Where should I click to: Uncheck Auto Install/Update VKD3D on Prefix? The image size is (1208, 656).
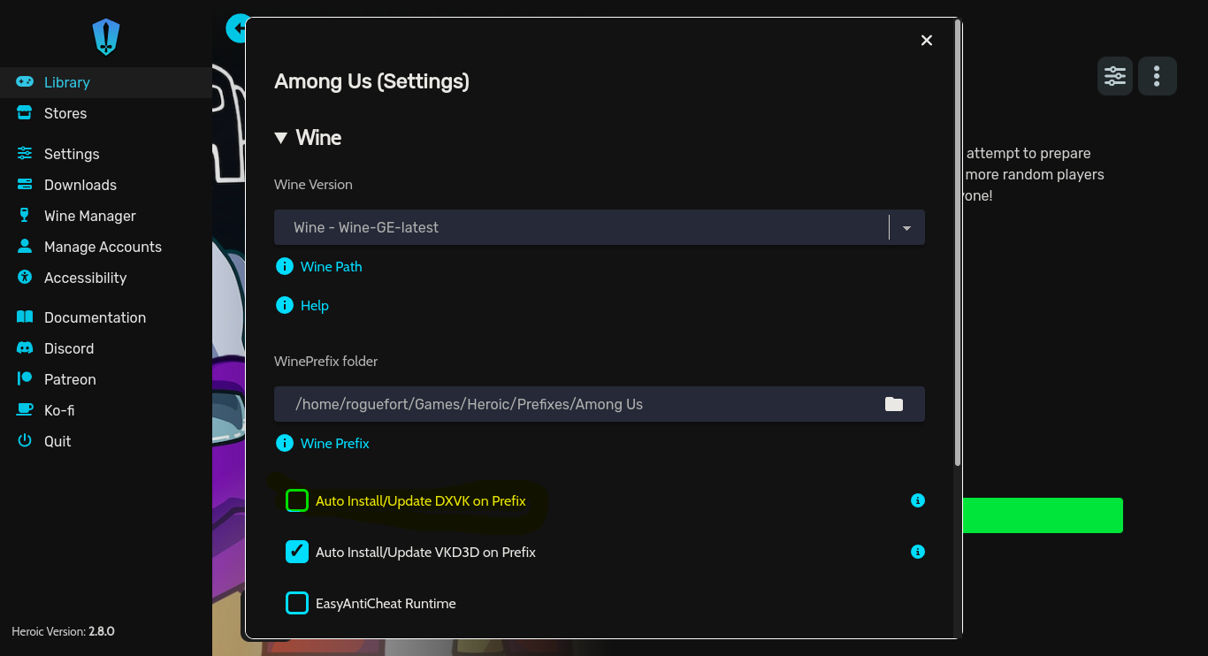click(x=297, y=552)
